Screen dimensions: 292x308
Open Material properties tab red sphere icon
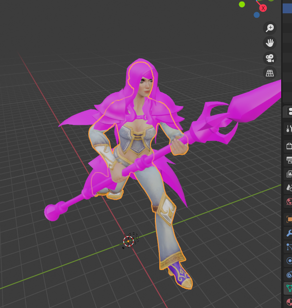[x=289, y=302]
